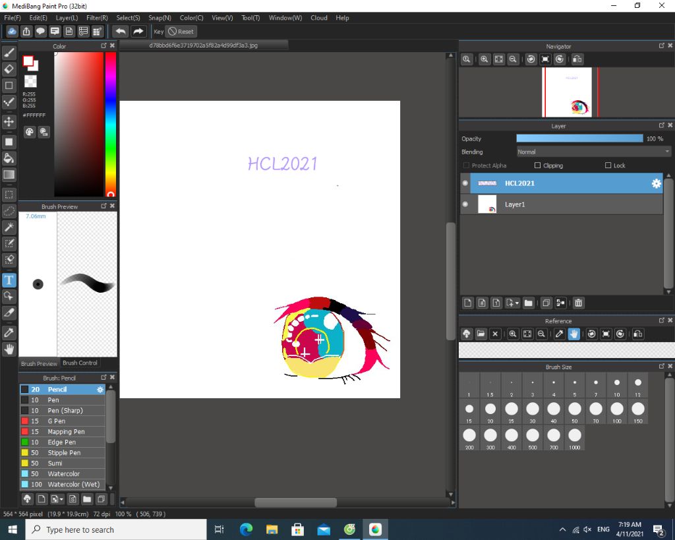The image size is (675, 540).
Task: Zoom out using the Navigator panel
Action: tap(513, 59)
